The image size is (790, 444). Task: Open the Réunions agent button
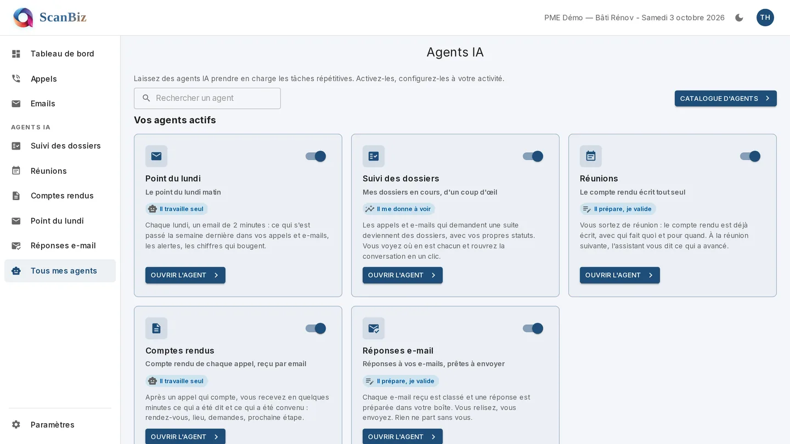[620, 275]
